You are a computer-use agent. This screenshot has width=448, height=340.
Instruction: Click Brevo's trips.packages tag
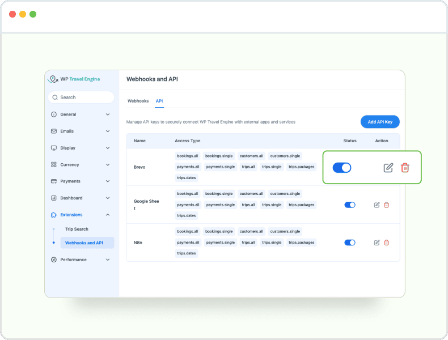point(301,167)
